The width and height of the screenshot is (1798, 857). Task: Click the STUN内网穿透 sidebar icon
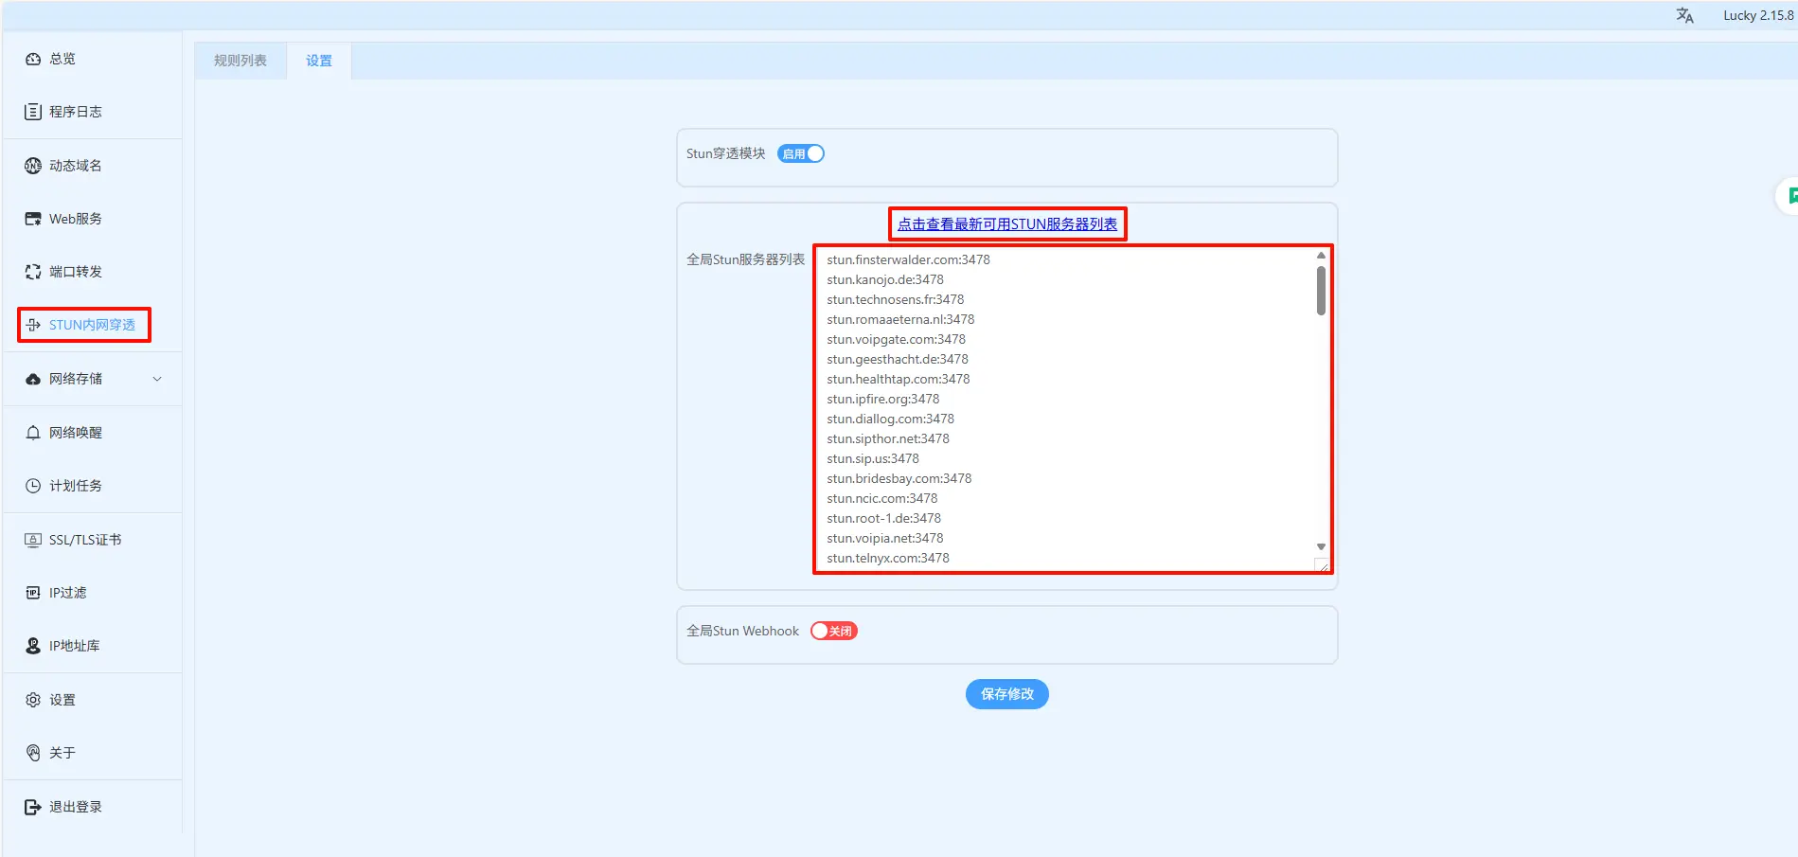pyautogui.click(x=33, y=325)
